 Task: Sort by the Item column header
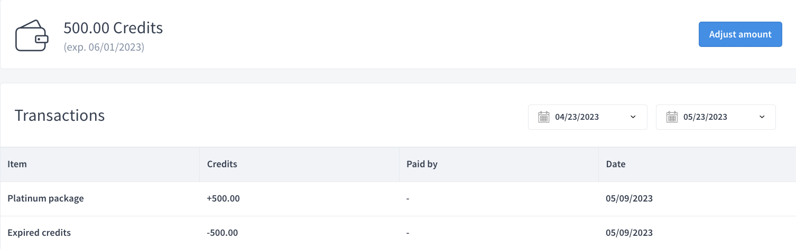coord(17,164)
